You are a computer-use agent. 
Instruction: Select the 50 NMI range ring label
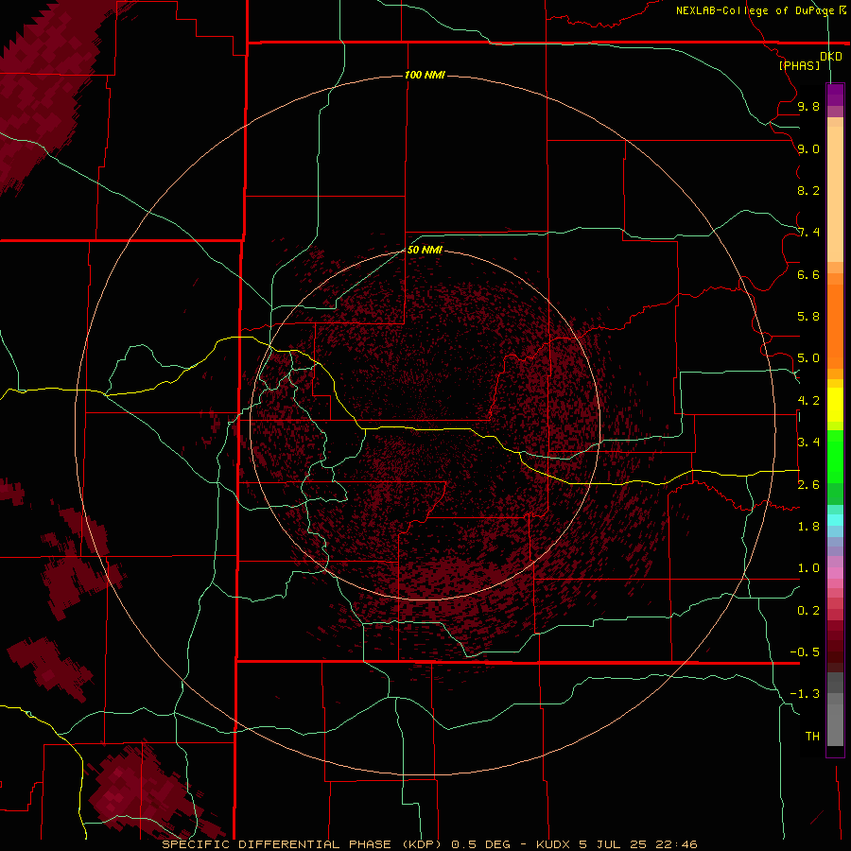tap(425, 250)
